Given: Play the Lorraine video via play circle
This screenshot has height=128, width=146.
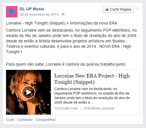Looking at the screenshot, I should (28, 92).
